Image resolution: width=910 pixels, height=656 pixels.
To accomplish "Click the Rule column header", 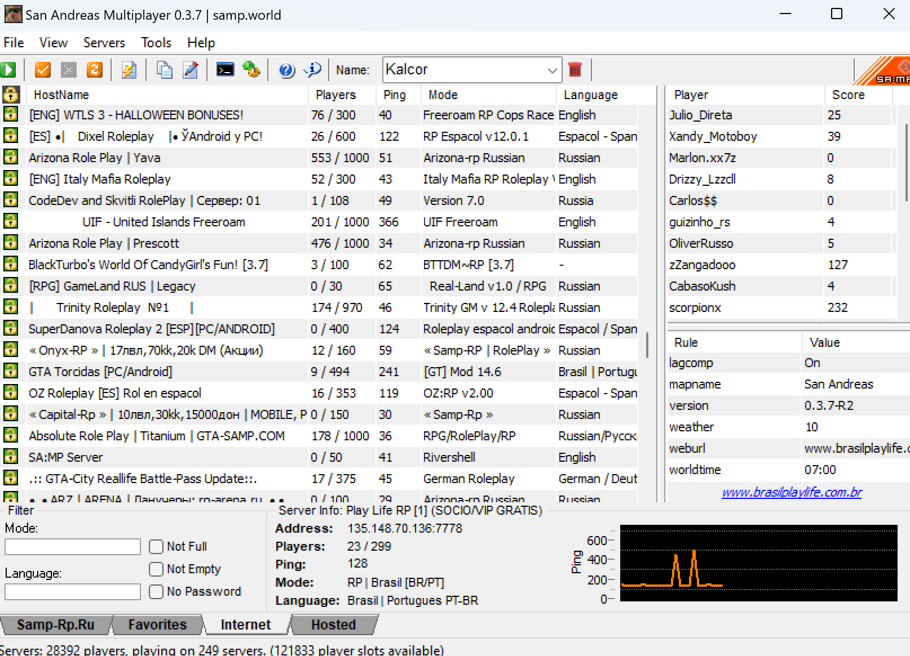I will 734,342.
